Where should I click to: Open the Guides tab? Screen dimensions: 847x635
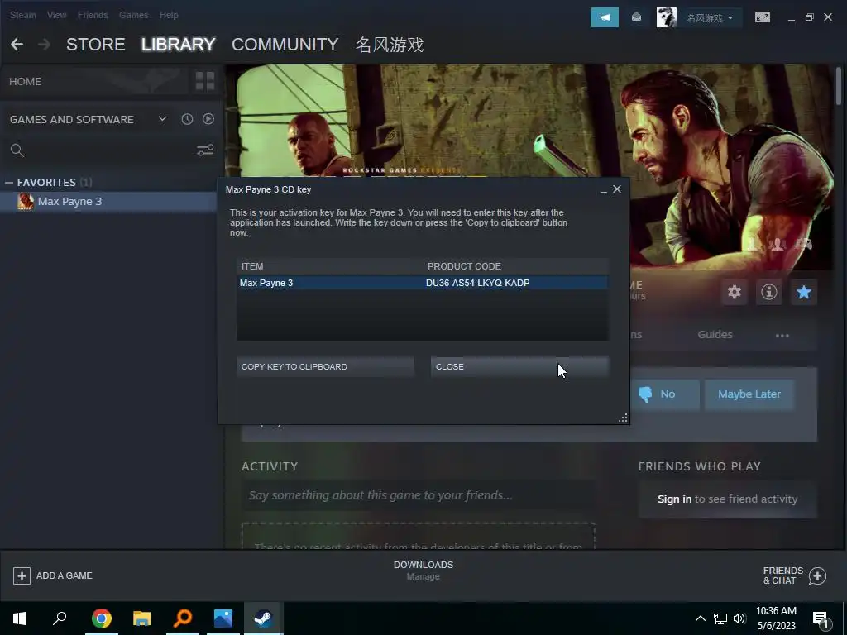(715, 334)
